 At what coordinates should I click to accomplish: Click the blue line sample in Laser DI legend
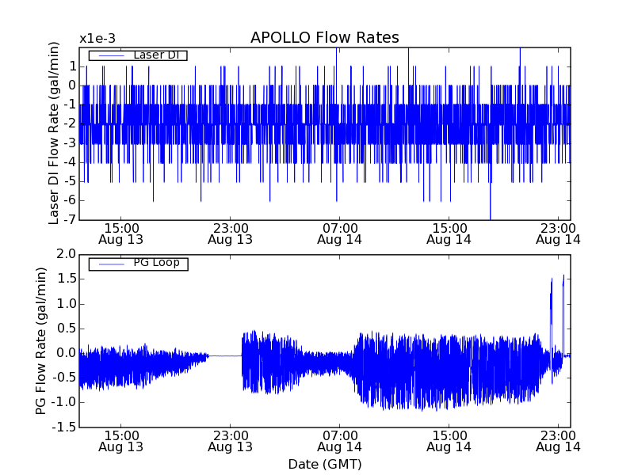pyautogui.click(x=109, y=55)
